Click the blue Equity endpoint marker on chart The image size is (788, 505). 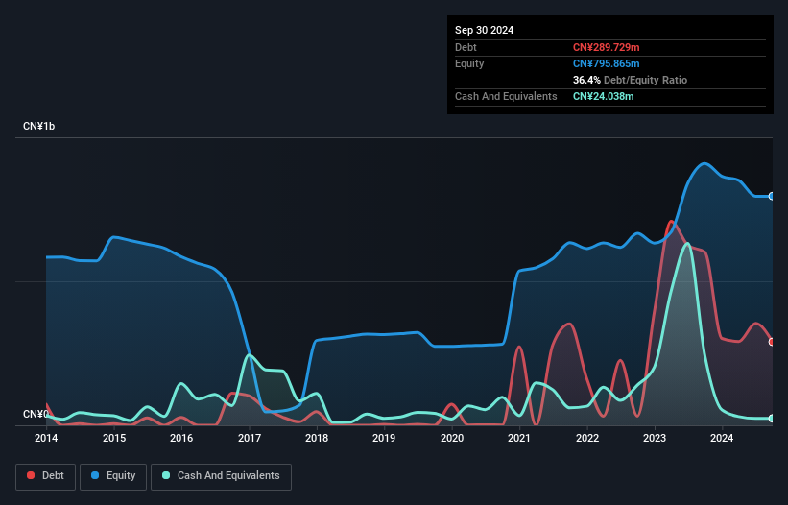[x=772, y=197]
